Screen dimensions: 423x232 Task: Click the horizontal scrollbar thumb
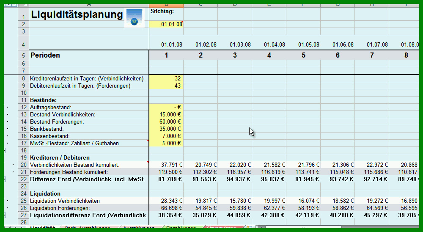pos(303,228)
